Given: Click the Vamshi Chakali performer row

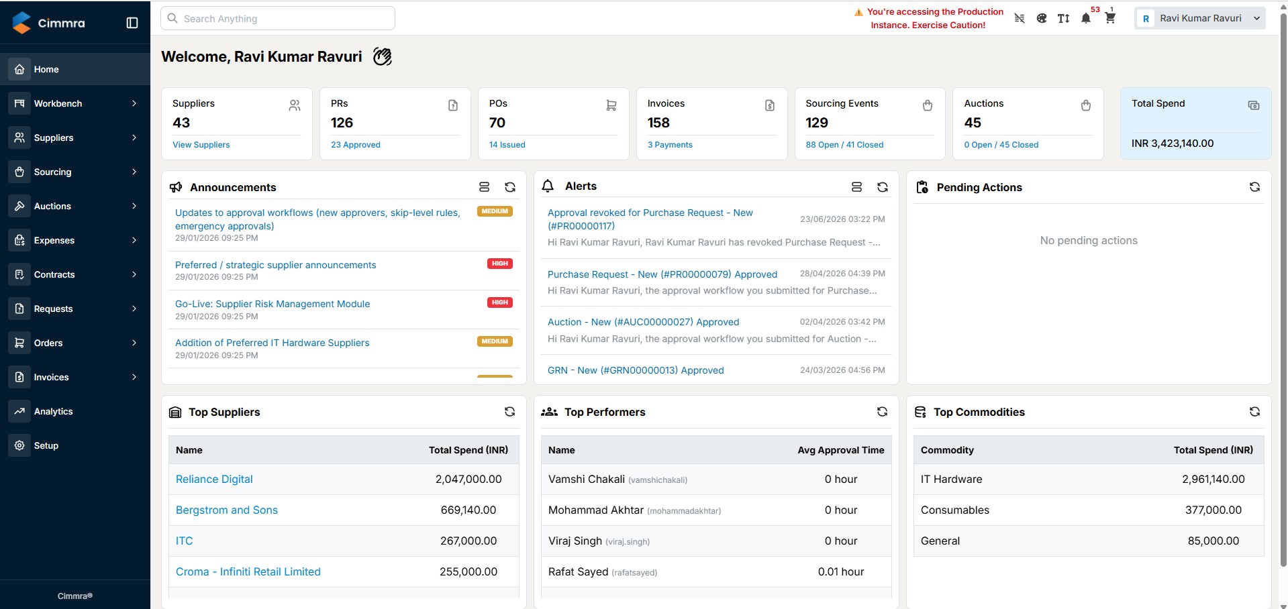Looking at the screenshot, I should (x=716, y=479).
